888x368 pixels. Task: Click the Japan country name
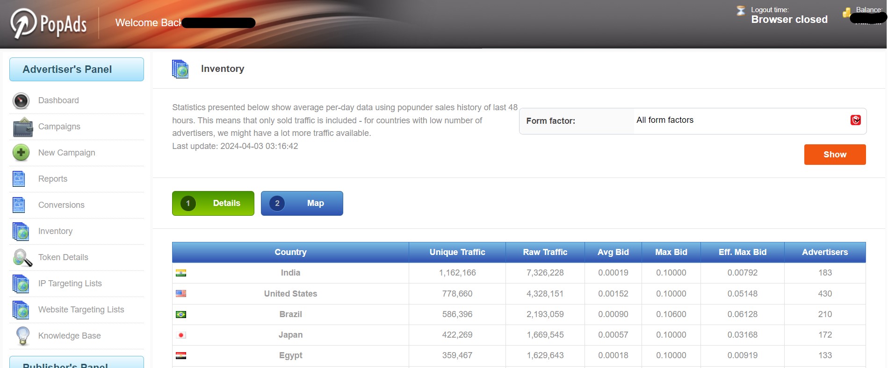coord(290,335)
